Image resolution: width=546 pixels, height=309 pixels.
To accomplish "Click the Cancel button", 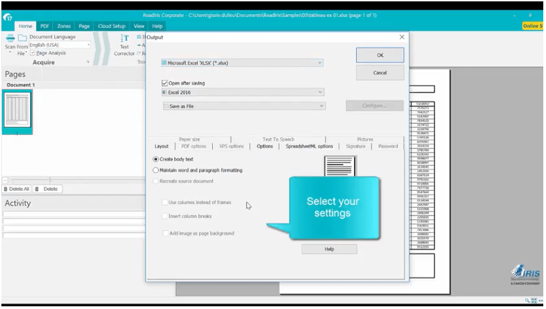I will (x=380, y=73).
